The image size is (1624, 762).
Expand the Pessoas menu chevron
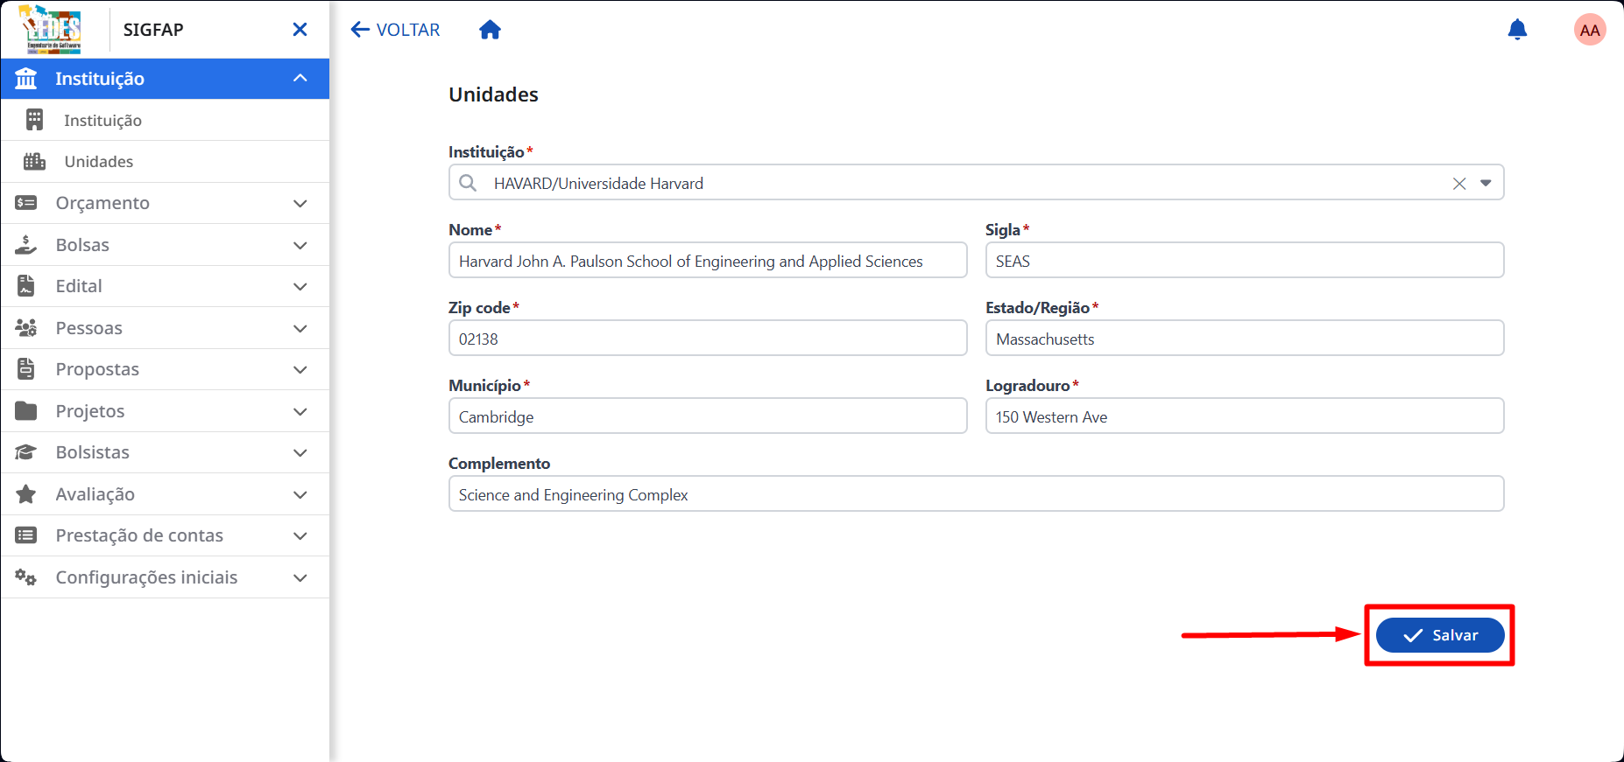click(x=300, y=328)
